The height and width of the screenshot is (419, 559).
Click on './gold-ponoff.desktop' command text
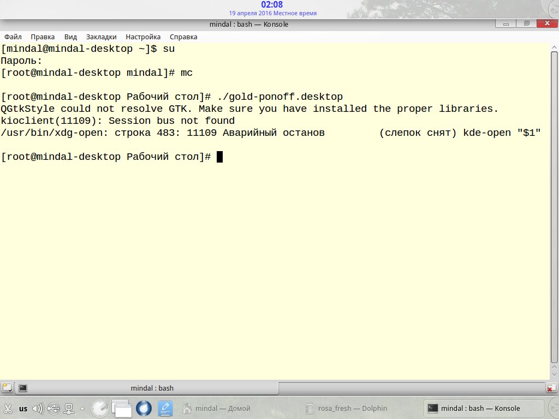[x=280, y=97]
